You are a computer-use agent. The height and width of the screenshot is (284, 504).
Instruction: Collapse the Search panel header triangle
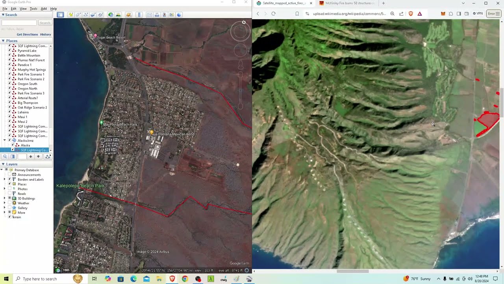pyautogui.click(x=3, y=15)
